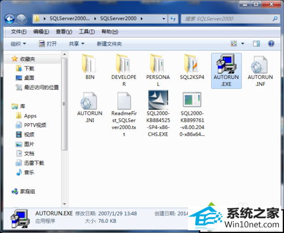
Task: Select the BIN folder icon
Action: coord(90,64)
